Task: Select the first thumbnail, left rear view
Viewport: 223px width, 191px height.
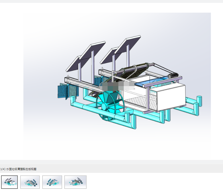Action: pos(9,182)
